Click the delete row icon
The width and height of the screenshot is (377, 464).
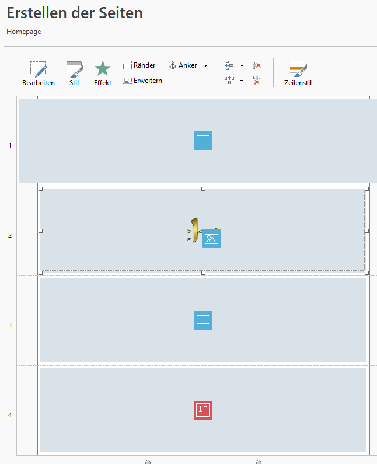coord(256,65)
